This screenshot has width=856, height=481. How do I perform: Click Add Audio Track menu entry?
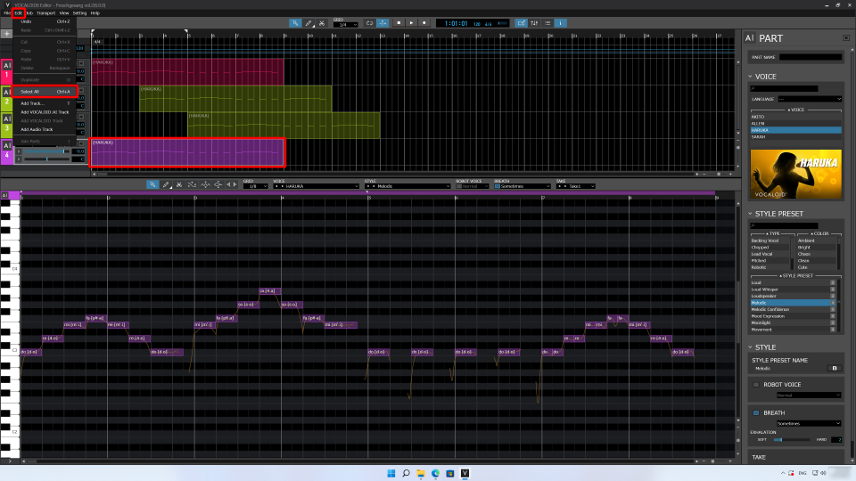tap(37, 129)
